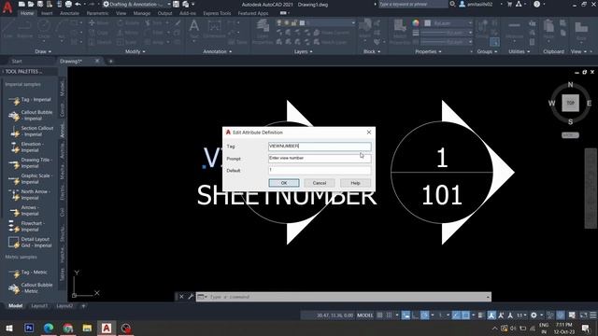Expand the Layers panel
This screenshot has height=336, width=598.
(x=303, y=51)
